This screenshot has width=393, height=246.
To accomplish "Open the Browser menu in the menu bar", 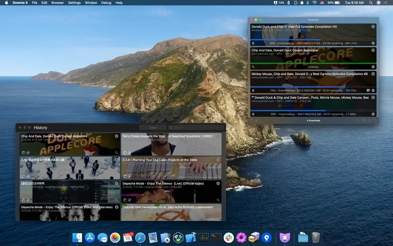I will pos(57,3).
